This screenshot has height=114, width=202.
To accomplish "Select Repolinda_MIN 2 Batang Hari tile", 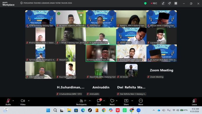I will pyautogui.click(x=101, y=70).
